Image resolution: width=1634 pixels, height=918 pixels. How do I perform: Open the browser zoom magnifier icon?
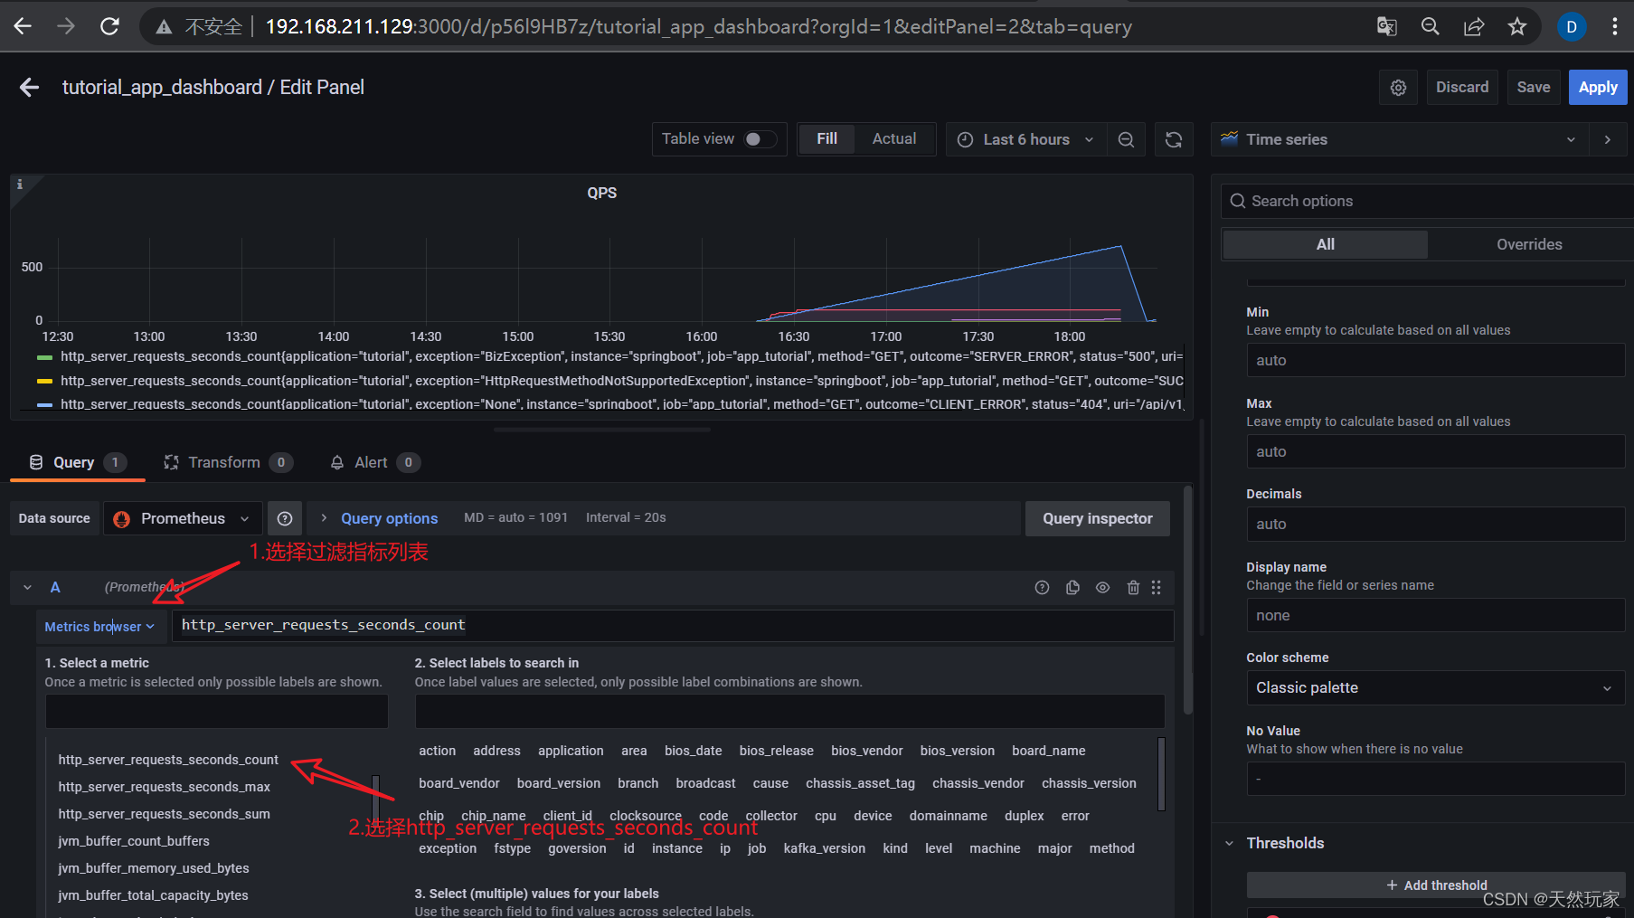click(x=1430, y=26)
